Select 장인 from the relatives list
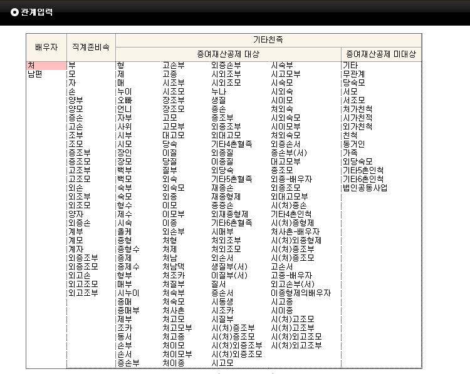This screenshot has width=470, height=374. tap(124, 153)
